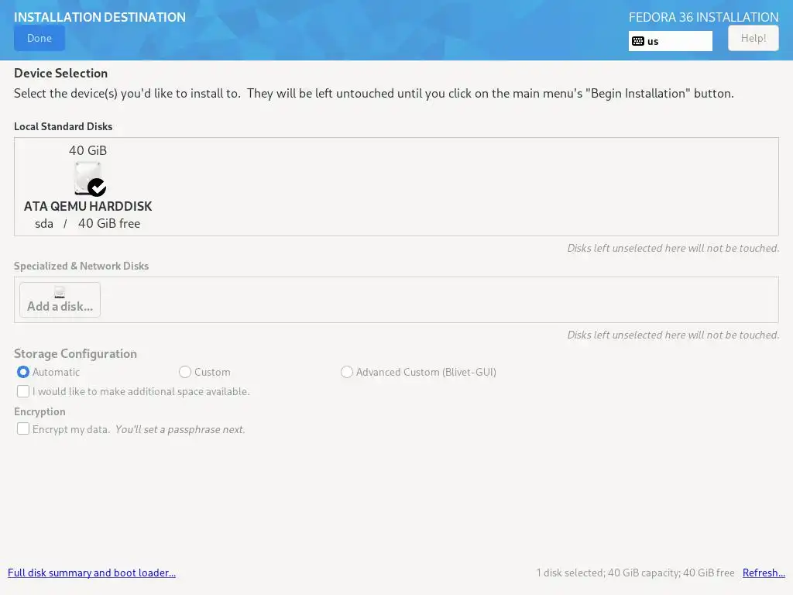Click the Specialized & Network Disks heading
This screenshot has height=595, width=793.
point(81,267)
